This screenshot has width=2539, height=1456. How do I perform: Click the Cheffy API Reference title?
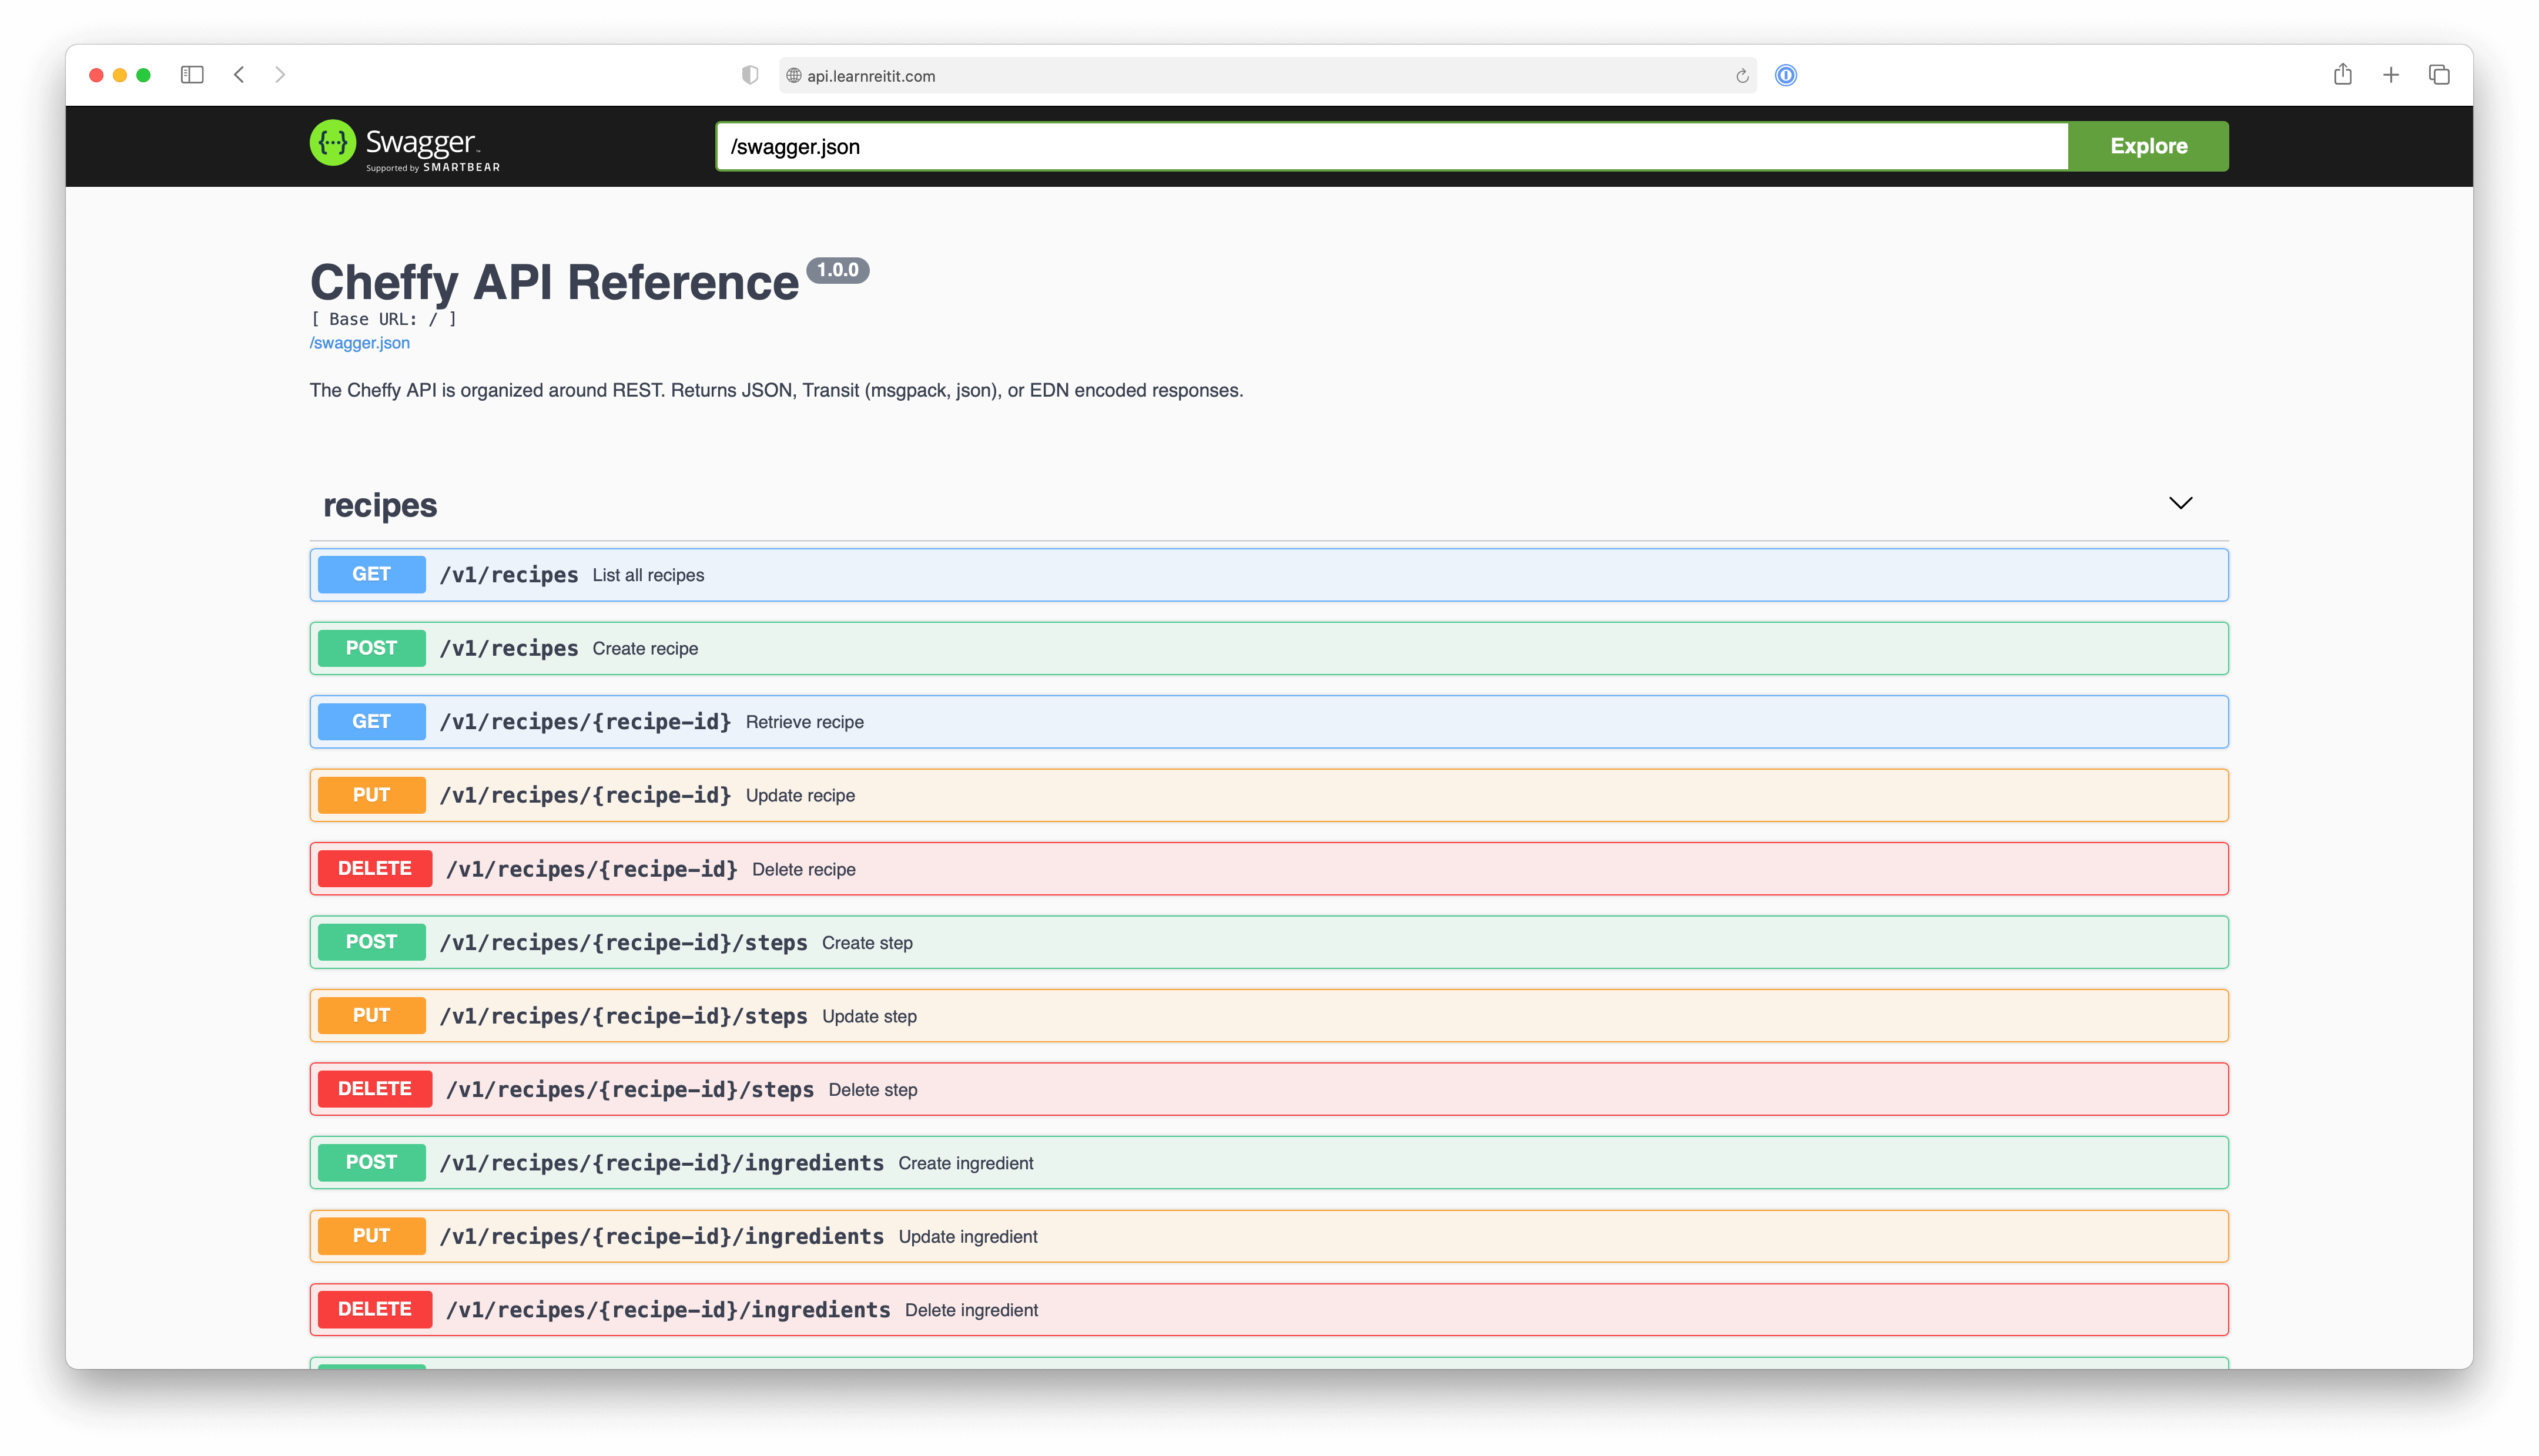tap(554, 283)
